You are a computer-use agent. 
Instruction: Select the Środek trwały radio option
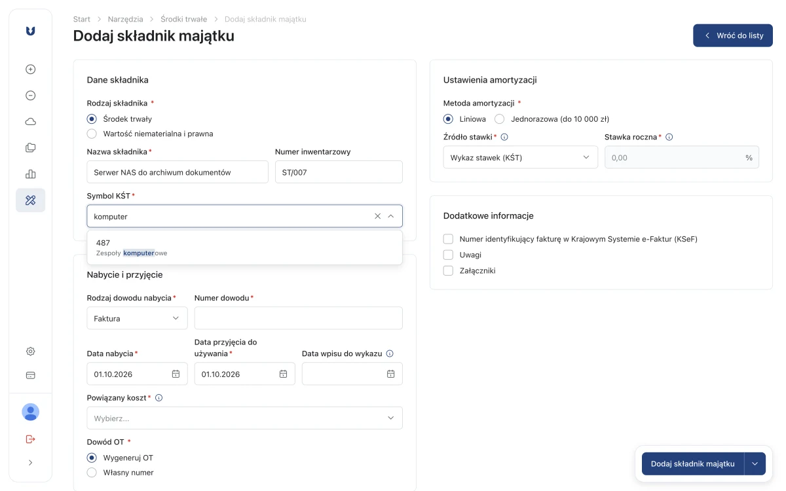(x=92, y=119)
